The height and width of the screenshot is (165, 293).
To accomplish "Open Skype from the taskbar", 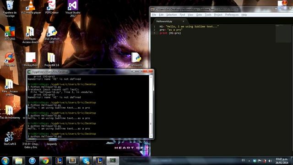I will [86, 161].
